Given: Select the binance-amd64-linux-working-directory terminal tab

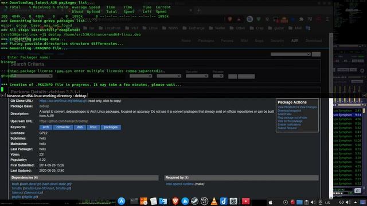Looking at the screenshot, I should [46, 96].
